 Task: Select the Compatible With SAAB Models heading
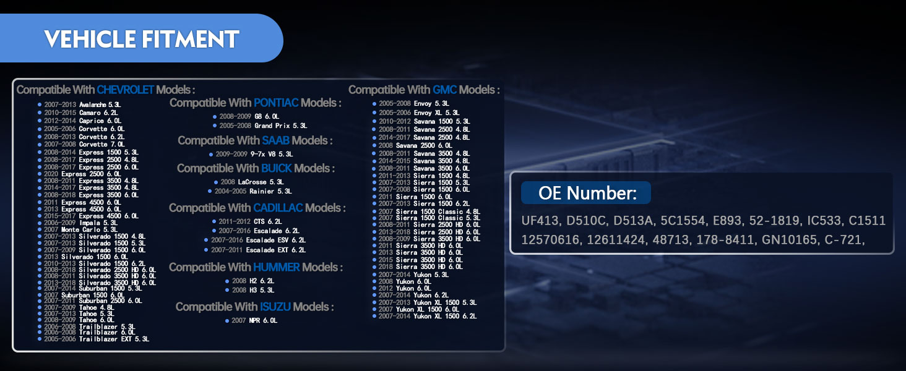point(255,140)
